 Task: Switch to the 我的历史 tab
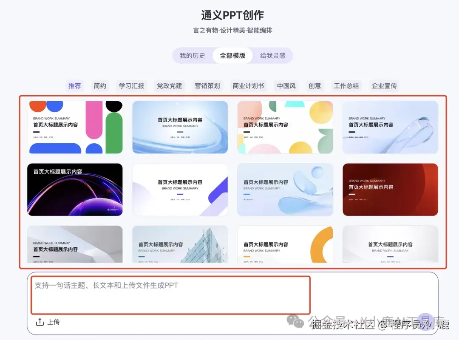pos(193,55)
